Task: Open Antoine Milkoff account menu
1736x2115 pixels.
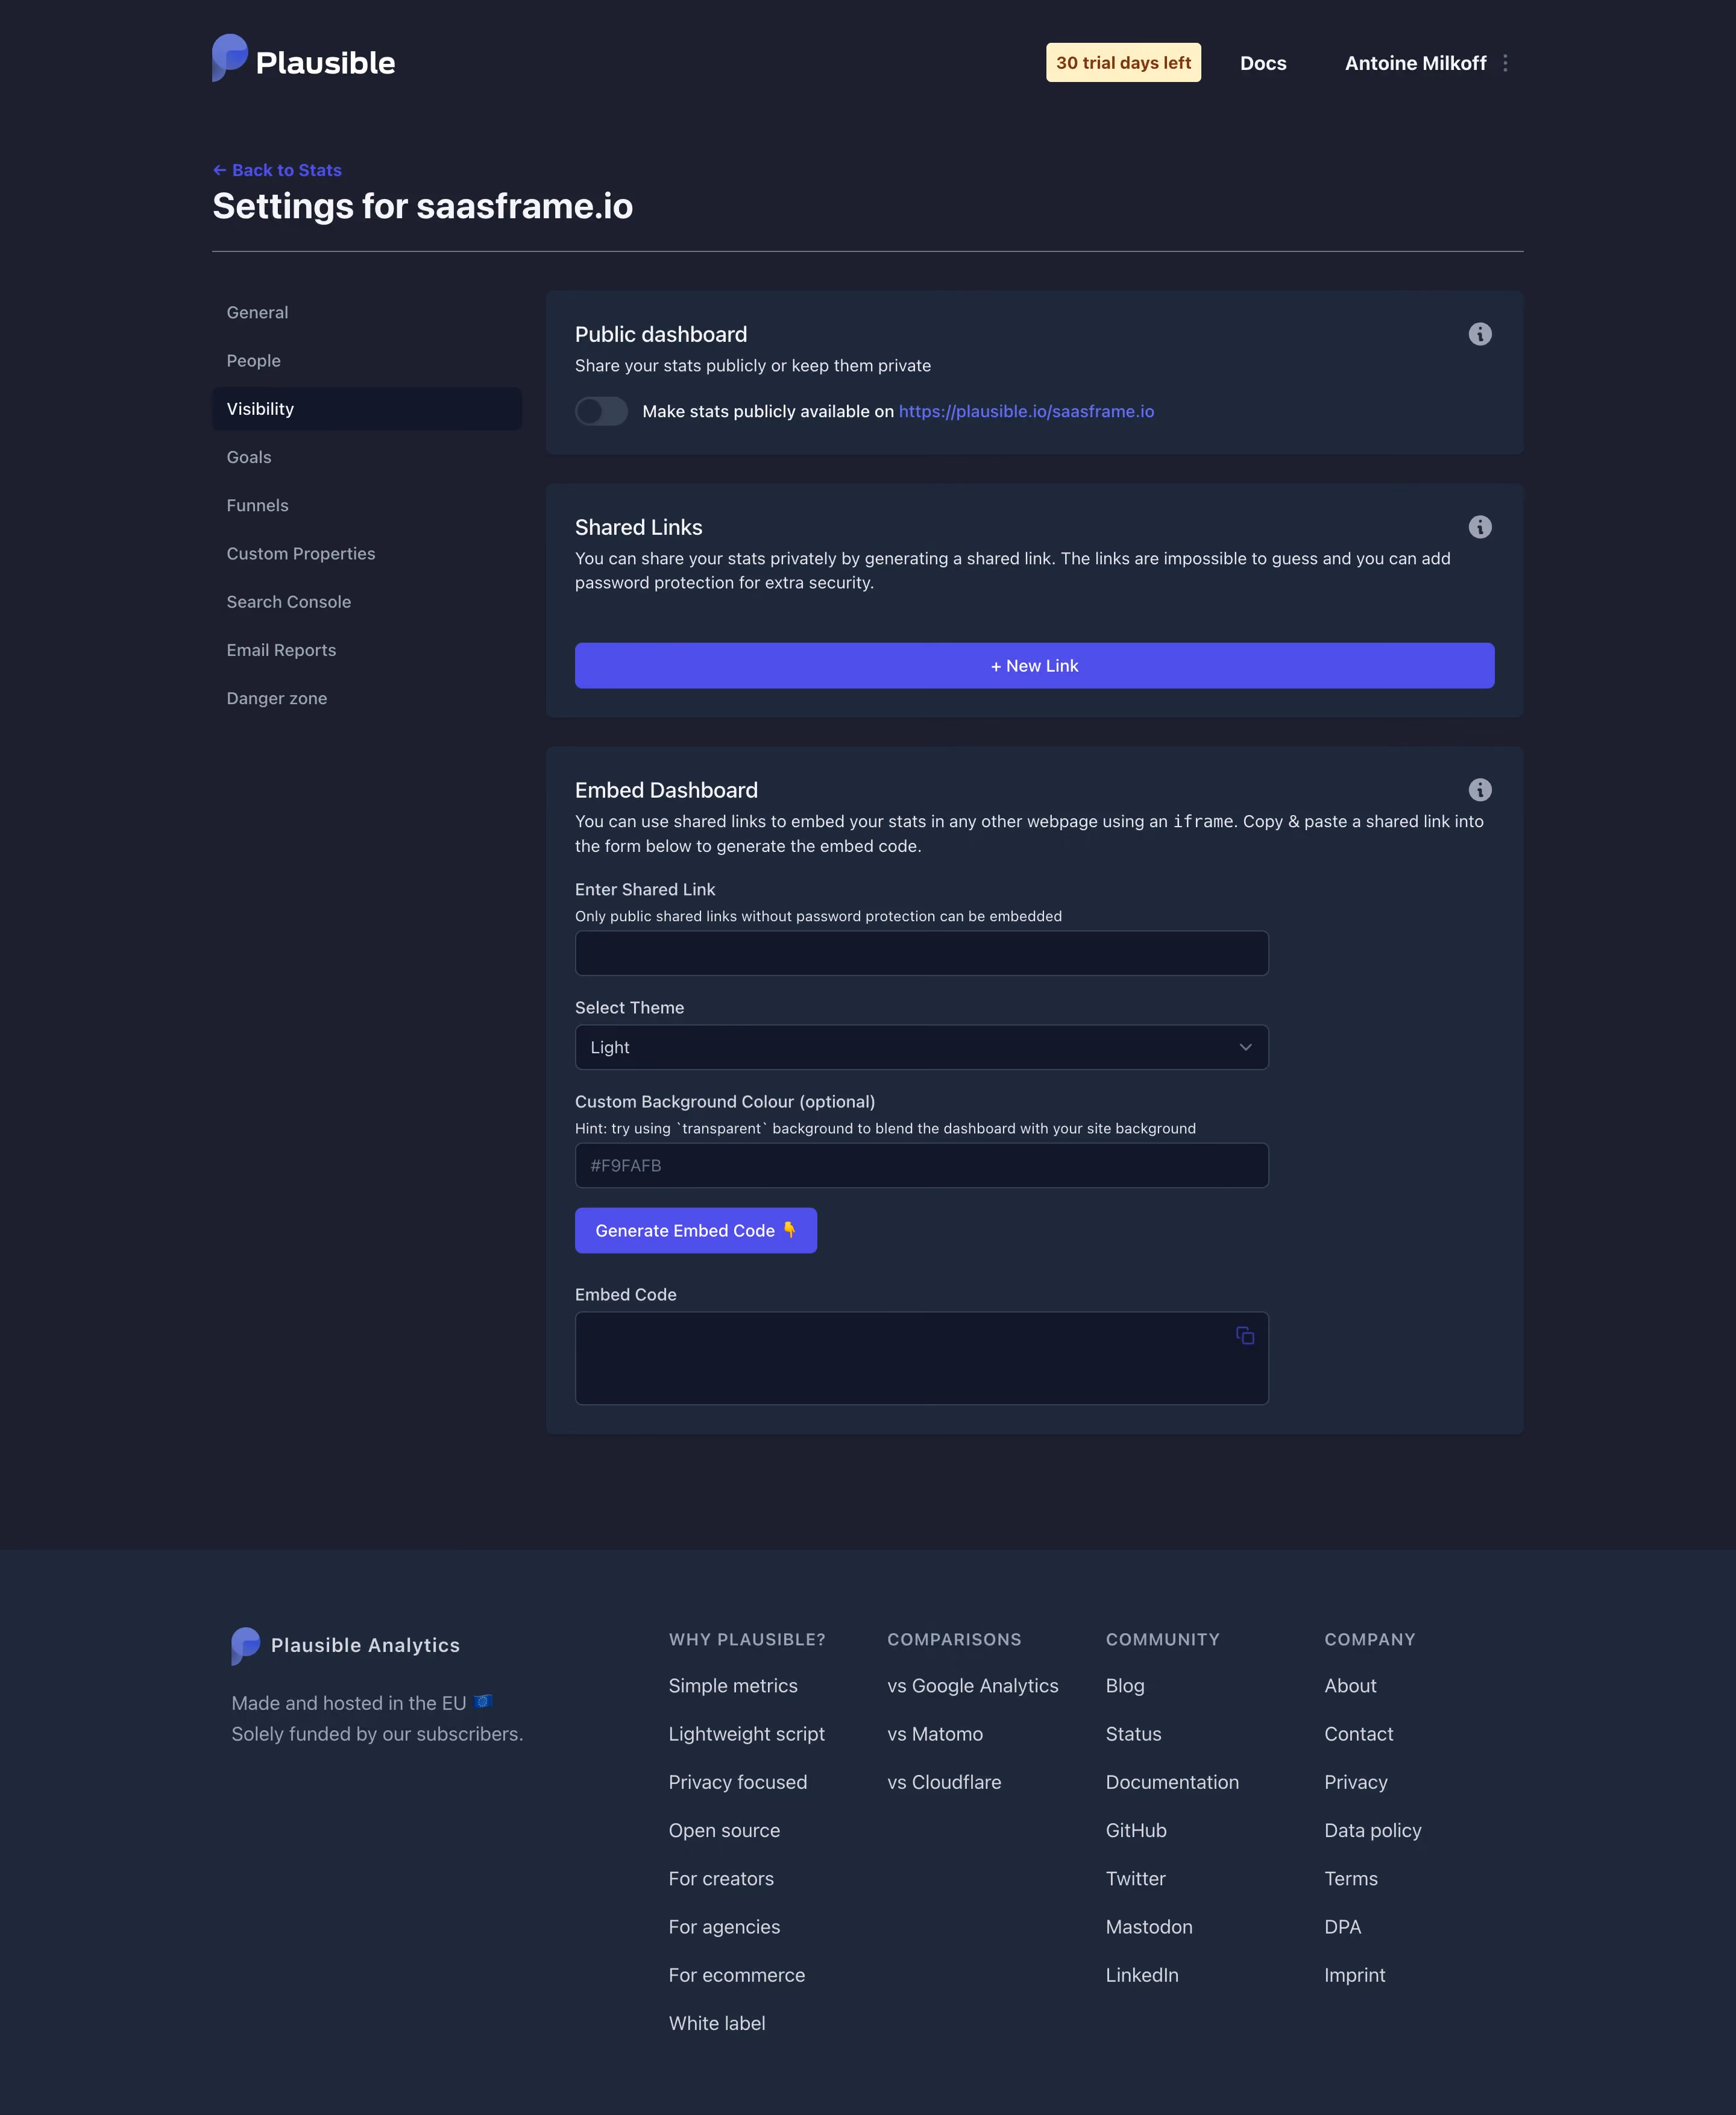Action: [1415, 63]
